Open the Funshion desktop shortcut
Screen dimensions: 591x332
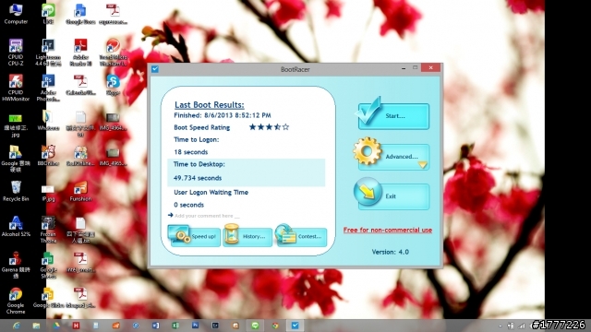tap(80, 191)
